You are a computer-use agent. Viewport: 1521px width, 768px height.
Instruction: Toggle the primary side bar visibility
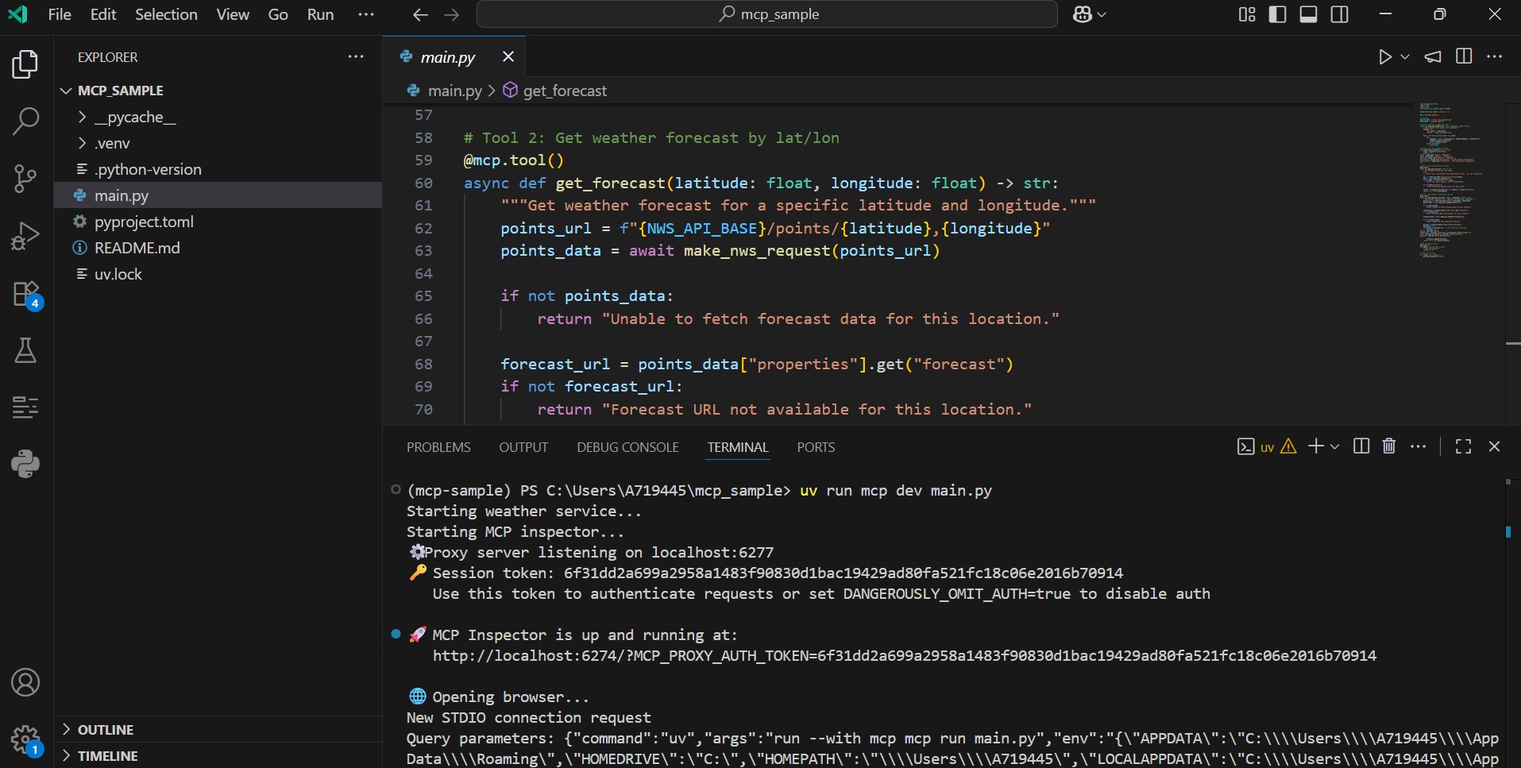(1277, 14)
